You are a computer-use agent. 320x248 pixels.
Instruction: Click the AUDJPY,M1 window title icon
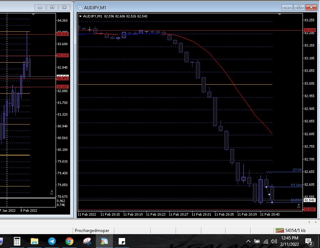click(80, 7)
